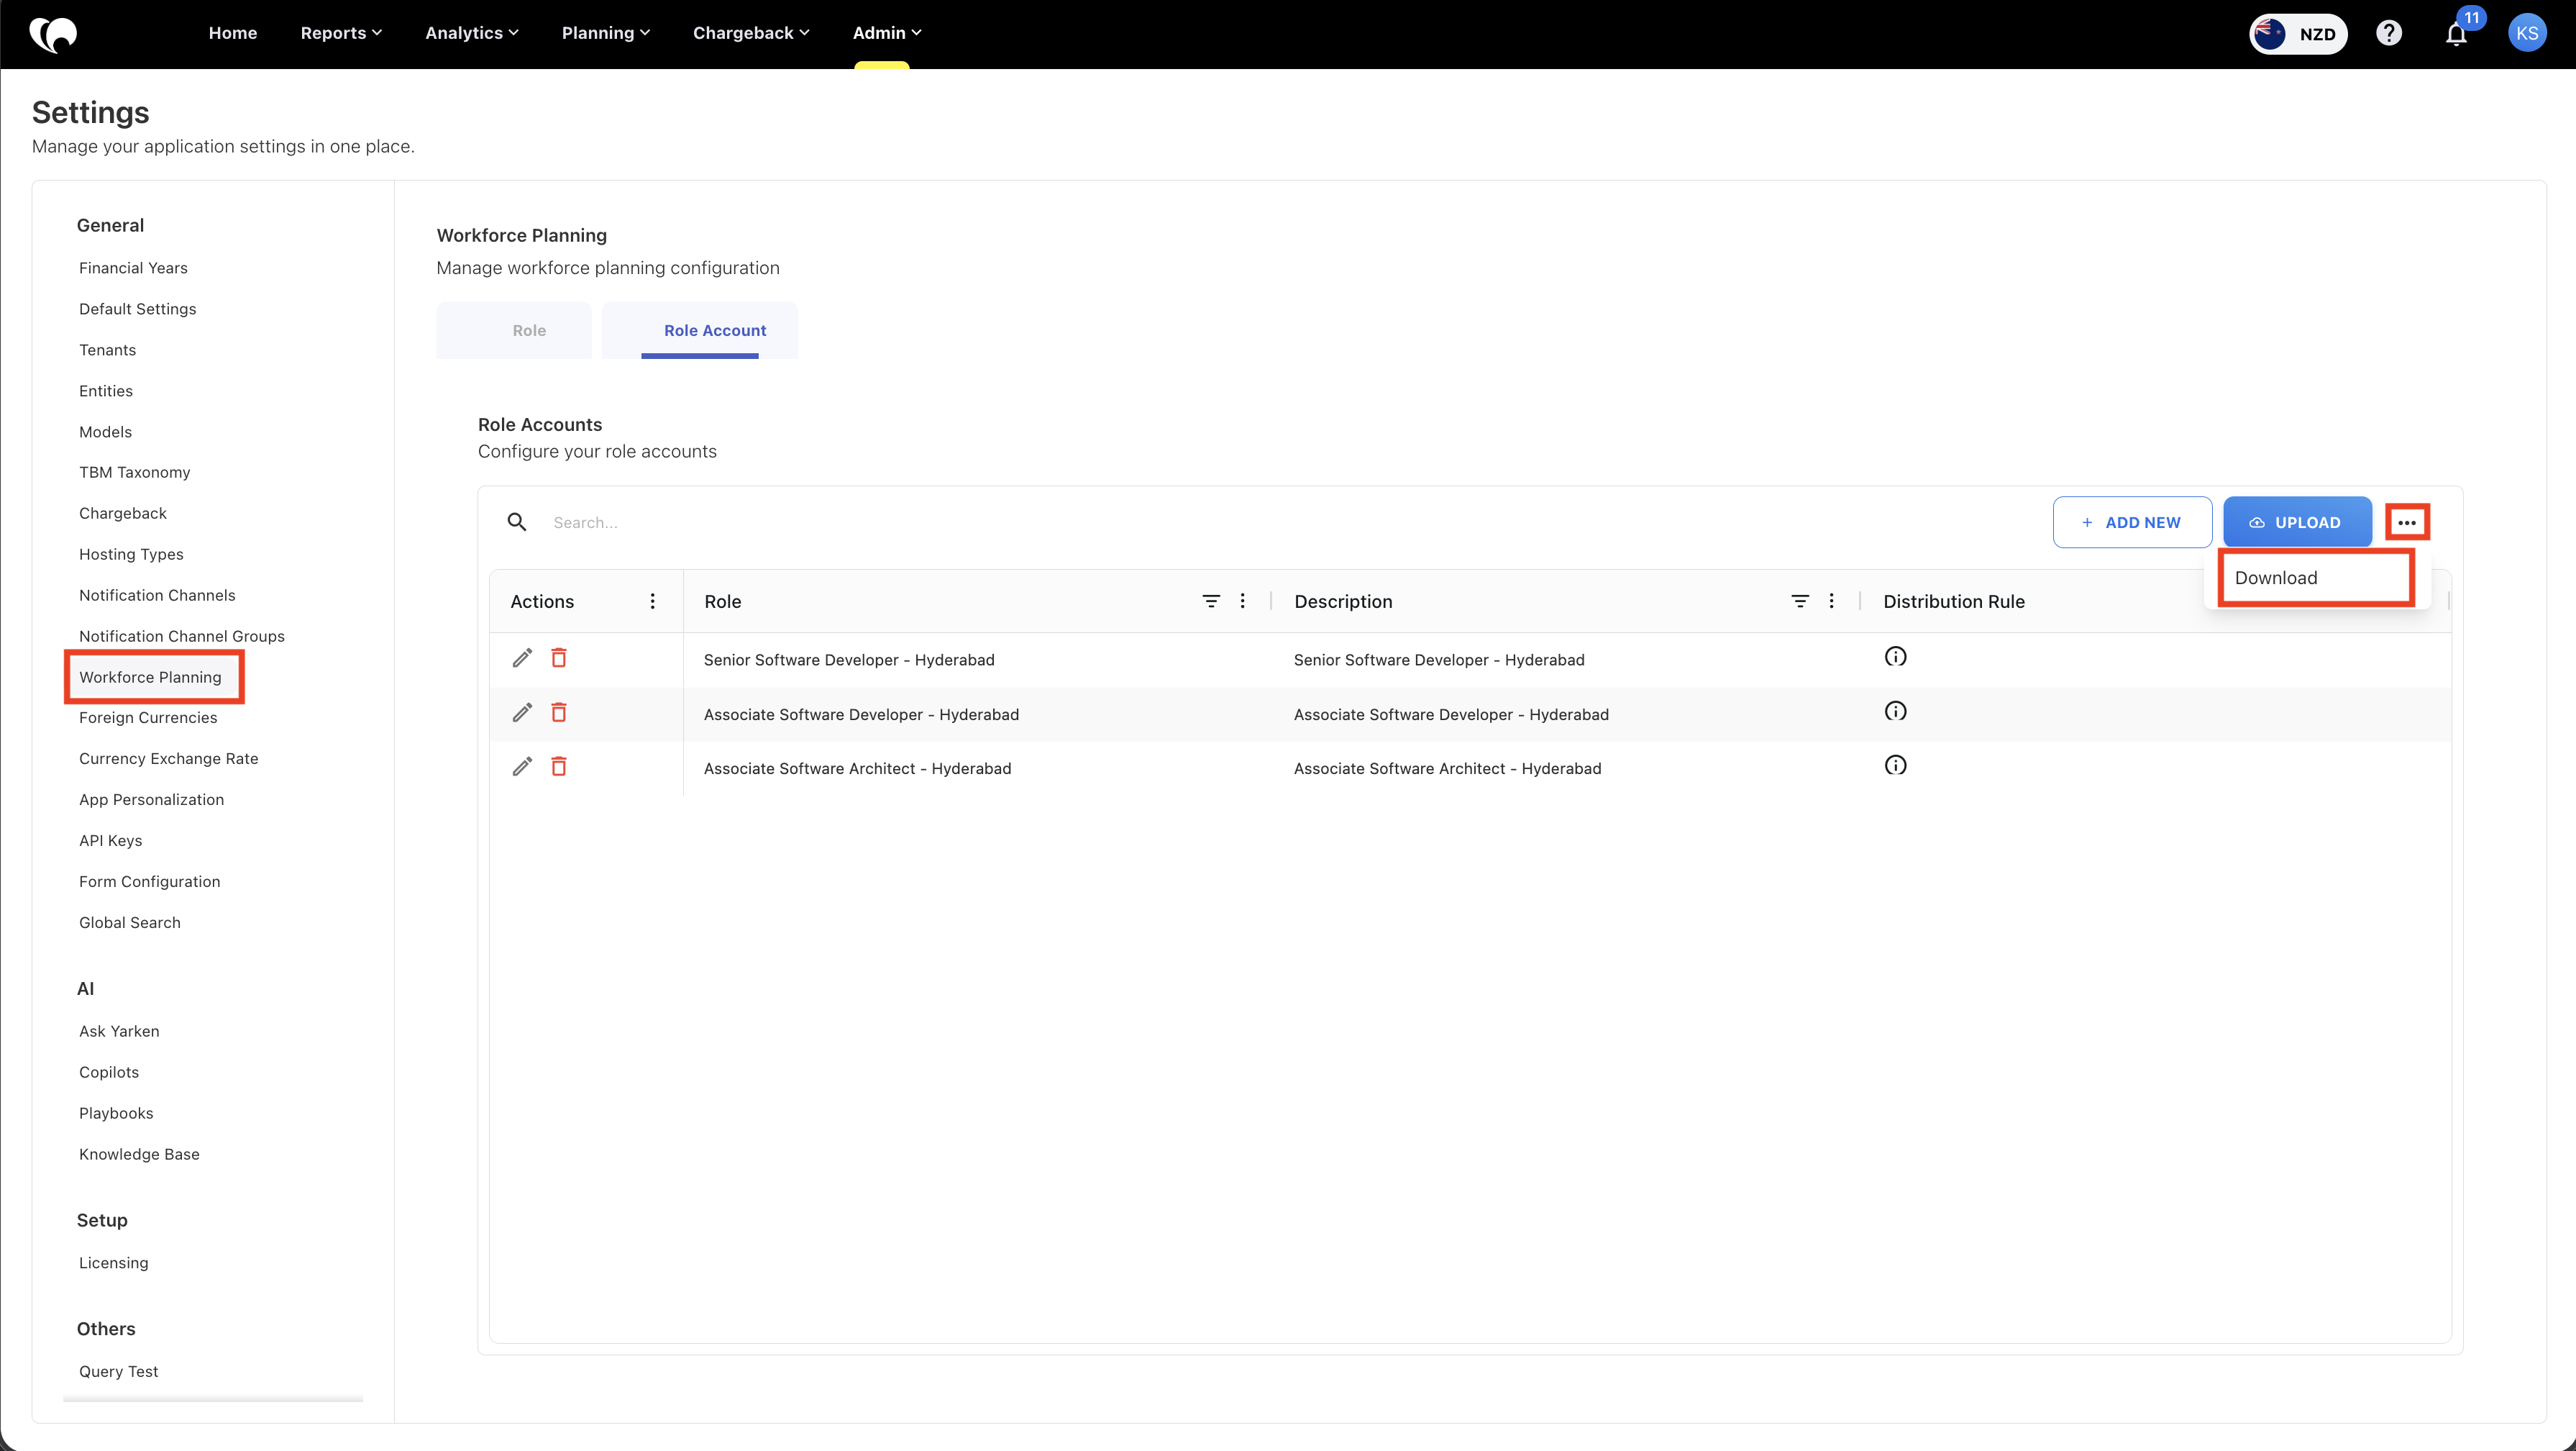Screen dimensions: 2576x1451
Task: Open Hosting Types settings
Action: click(132, 554)
